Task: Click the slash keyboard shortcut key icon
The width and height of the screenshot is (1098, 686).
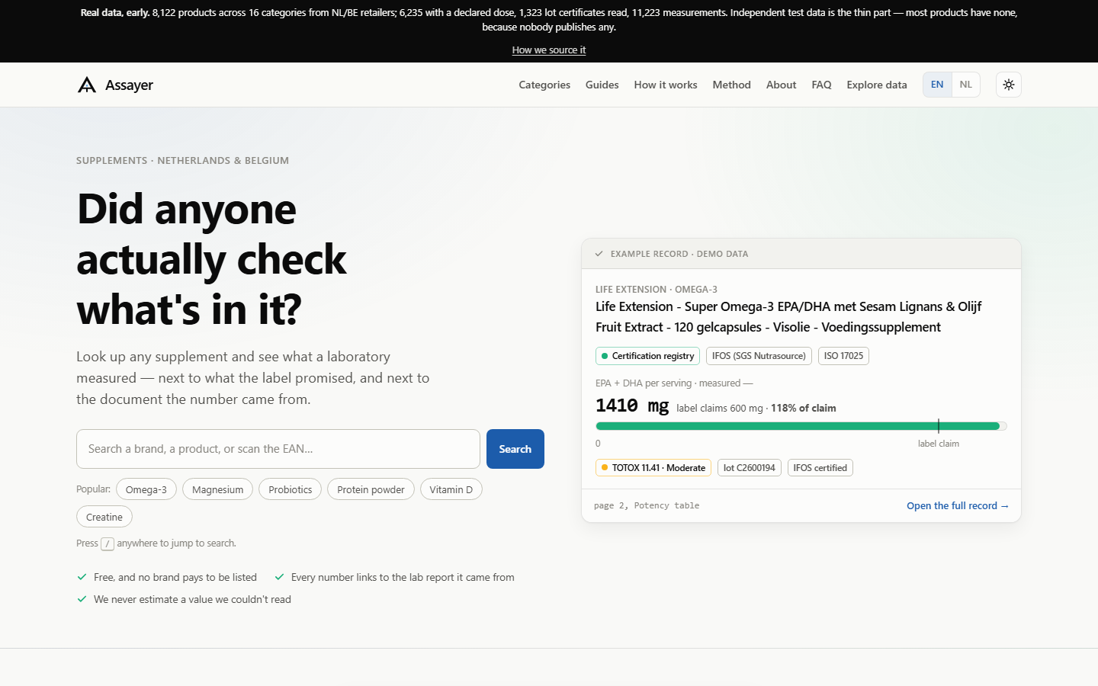Action: pyautogui.click(x=108, y=543)
